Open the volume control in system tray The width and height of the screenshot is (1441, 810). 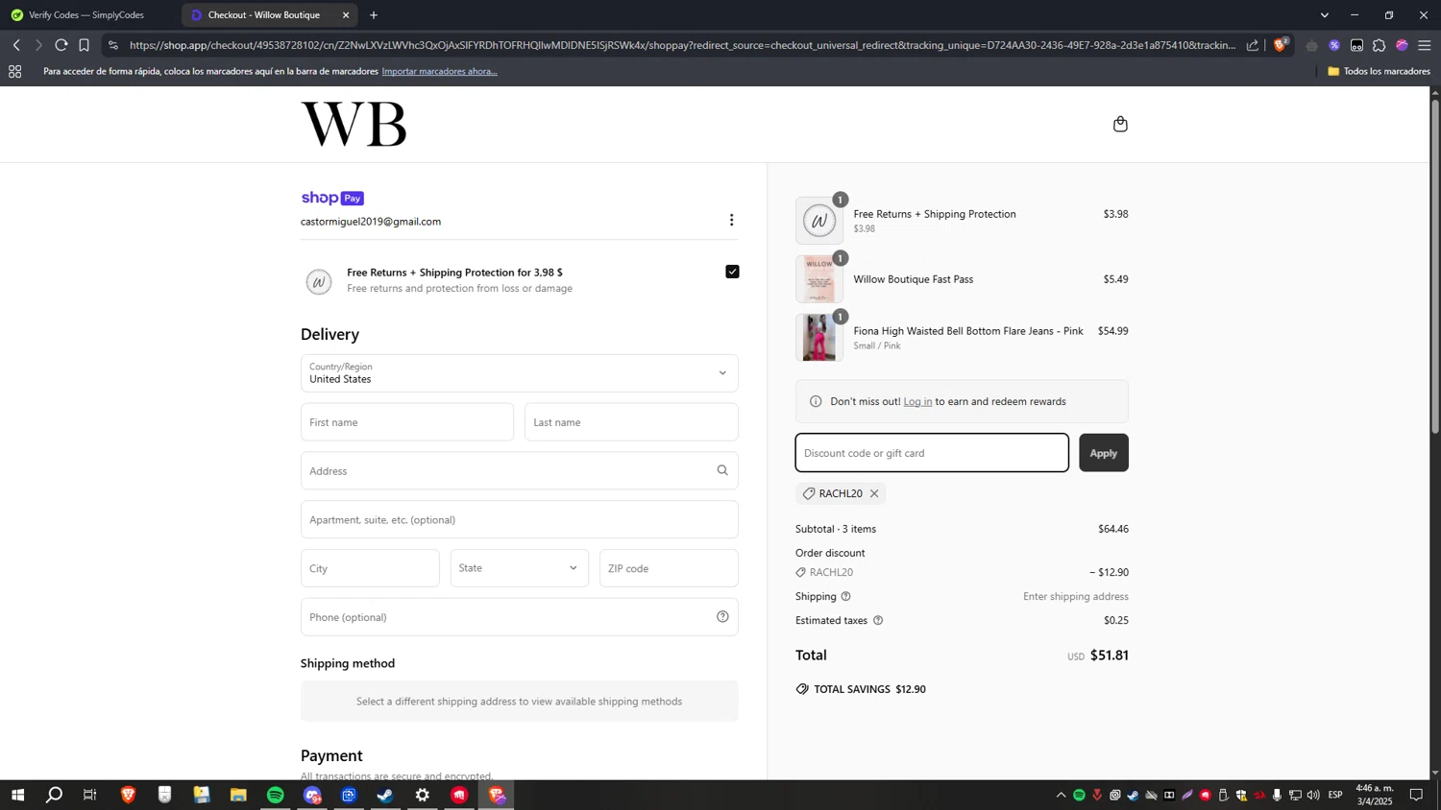pos(1313,795)
